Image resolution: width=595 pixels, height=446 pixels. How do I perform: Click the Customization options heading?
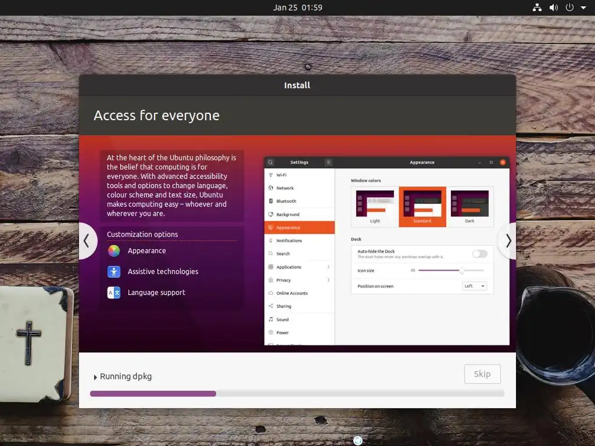pyautogui.click(x=142, y=235)
